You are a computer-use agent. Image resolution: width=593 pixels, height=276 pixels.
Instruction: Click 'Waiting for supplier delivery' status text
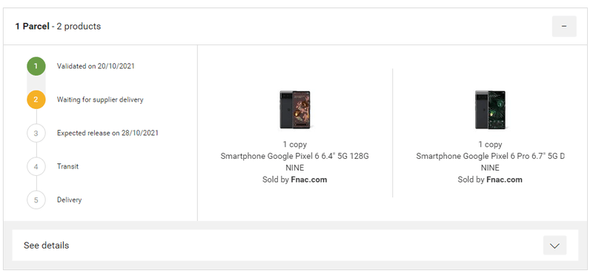point(100,99)
